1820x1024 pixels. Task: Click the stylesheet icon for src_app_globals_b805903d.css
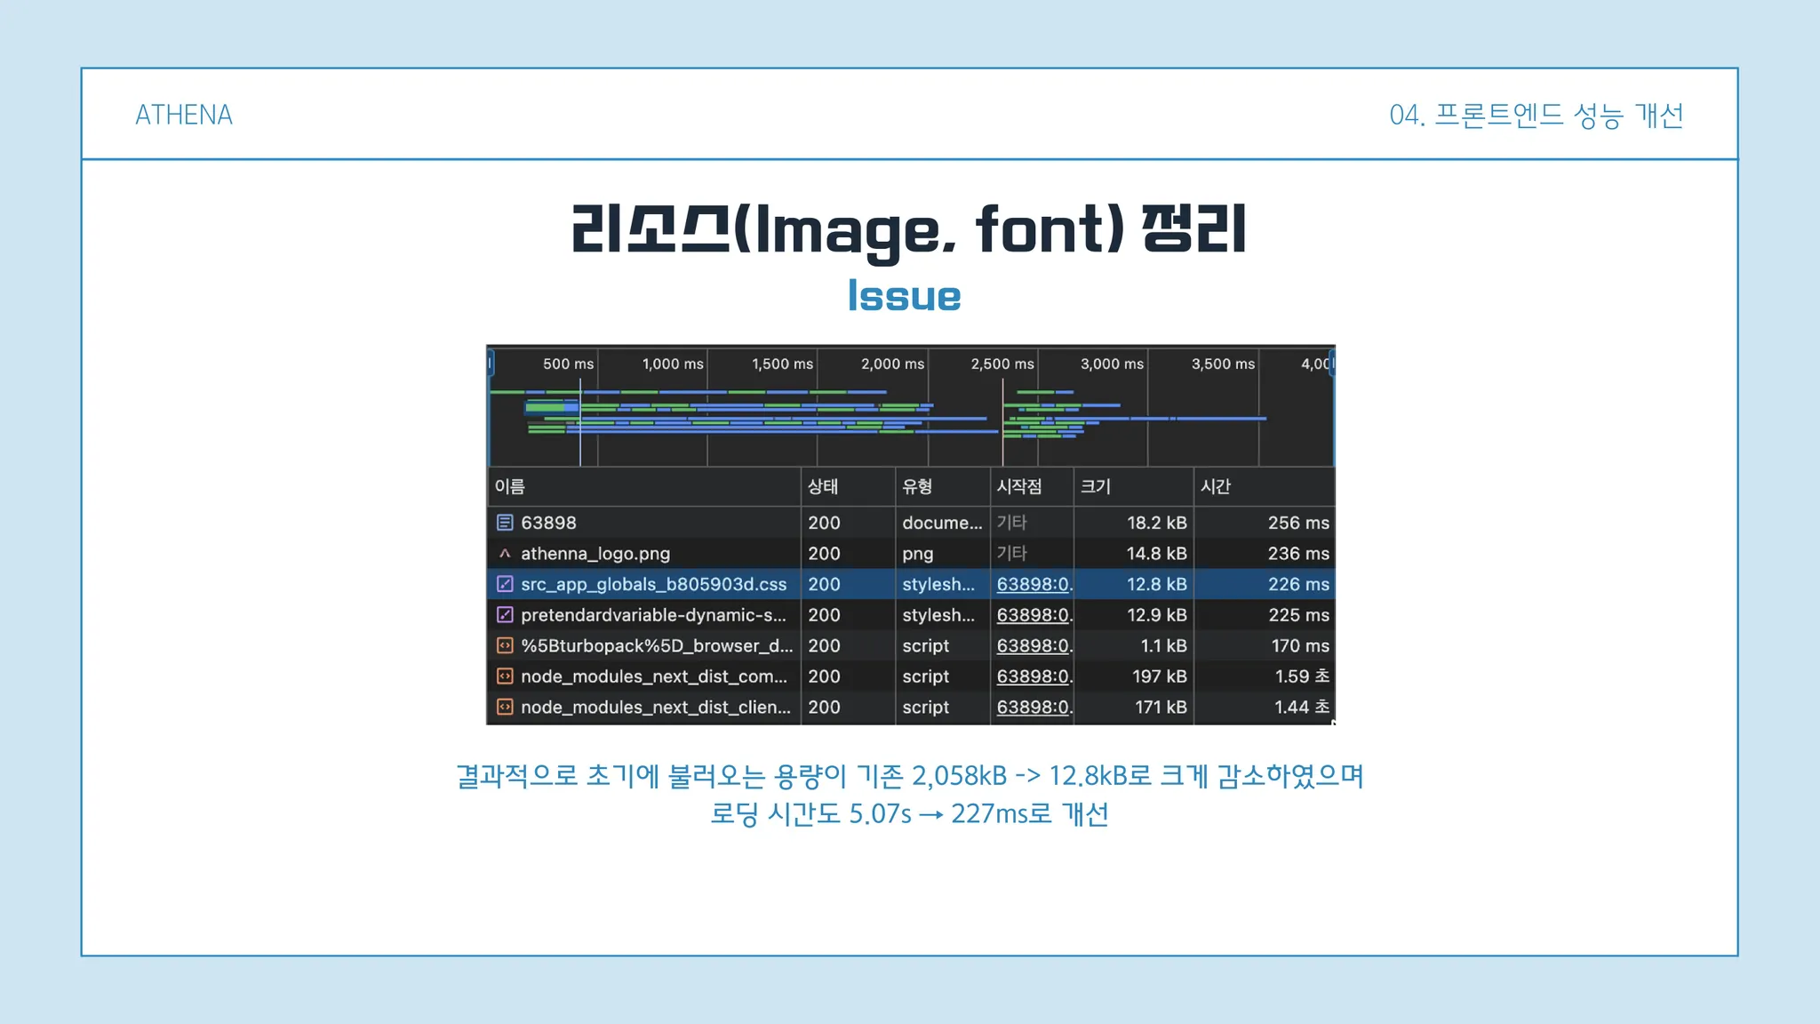click(x=505, y=584)
